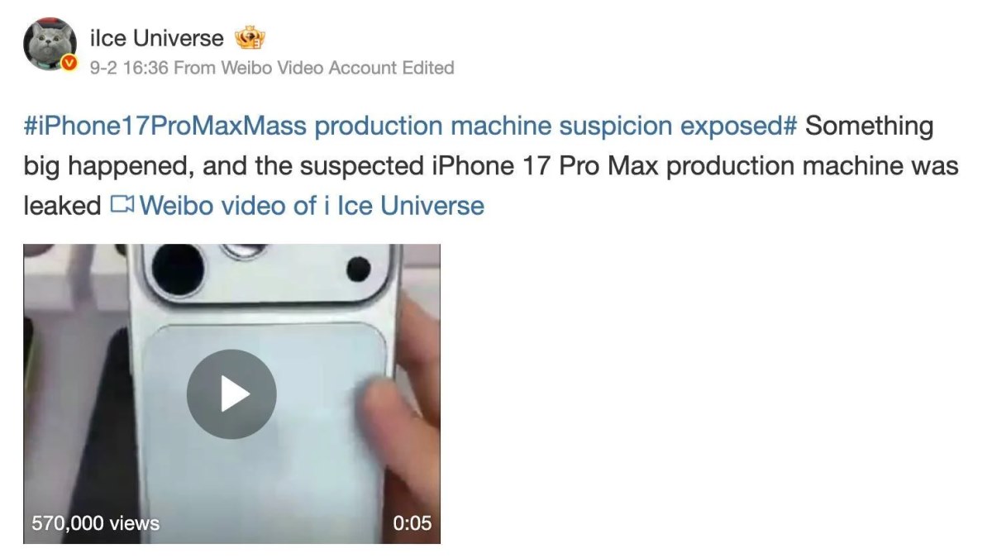
Task: Open the #iPhone17ProMaxMass production machine hashtag
Action: 410,126
